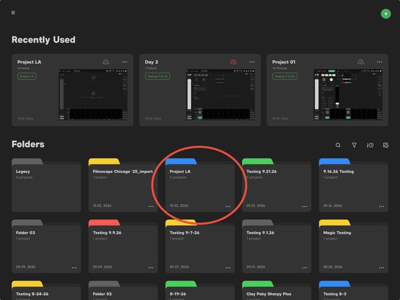Open the Testing 9.9.26 folder
Viewport: 400px width, 300px height.
click(123, 246)
